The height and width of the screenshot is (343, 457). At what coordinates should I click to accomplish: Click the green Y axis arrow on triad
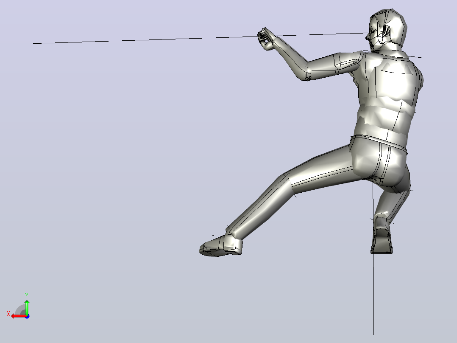(27, 306)
